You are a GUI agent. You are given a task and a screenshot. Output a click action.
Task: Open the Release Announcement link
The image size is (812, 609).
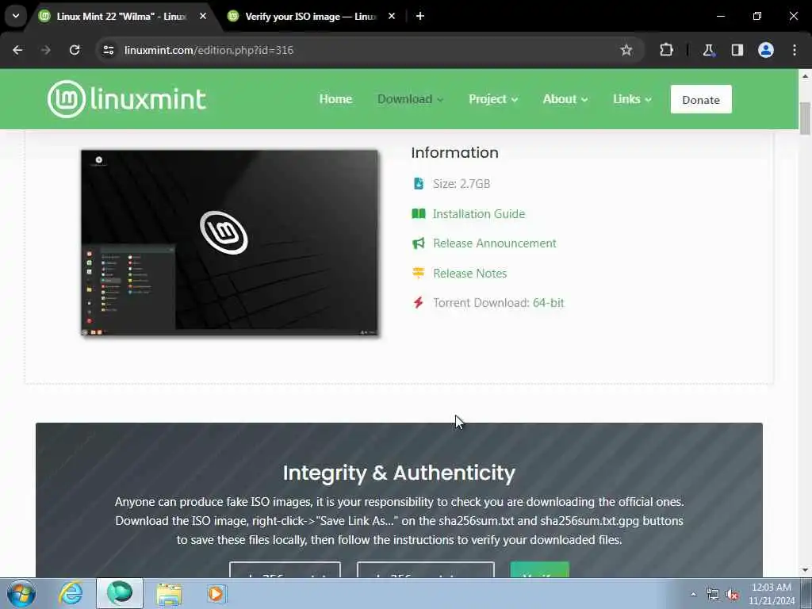click(495, 243)
